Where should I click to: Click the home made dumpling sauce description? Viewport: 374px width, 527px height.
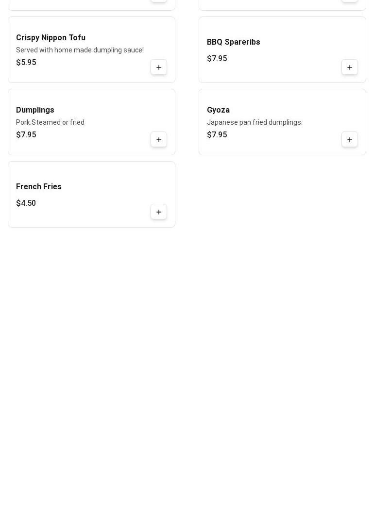tap(80, 50)
